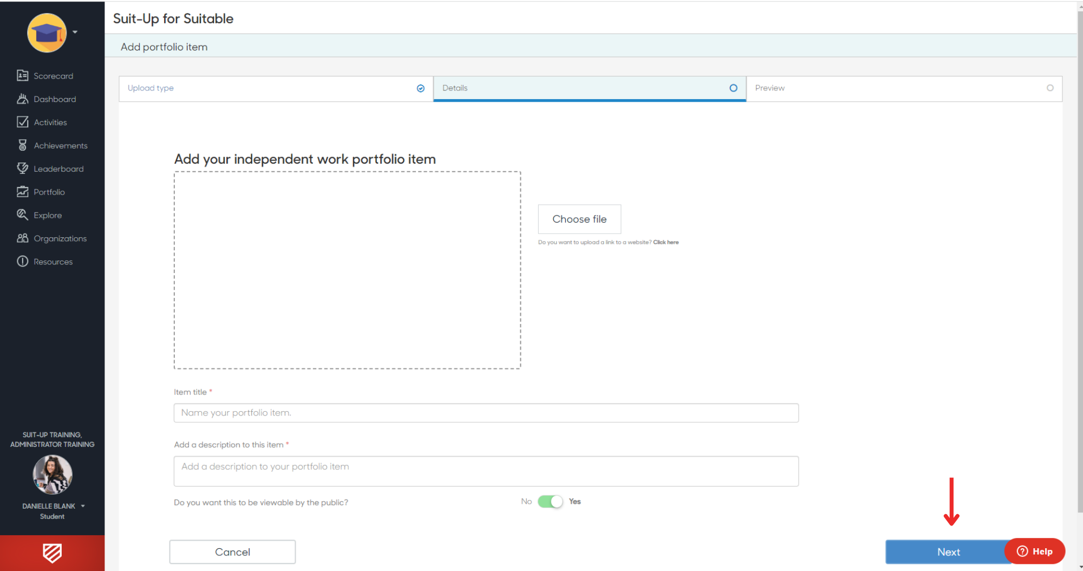
Task: Click Danielle Blank profile photo
Action: click(x=52, y=475)
